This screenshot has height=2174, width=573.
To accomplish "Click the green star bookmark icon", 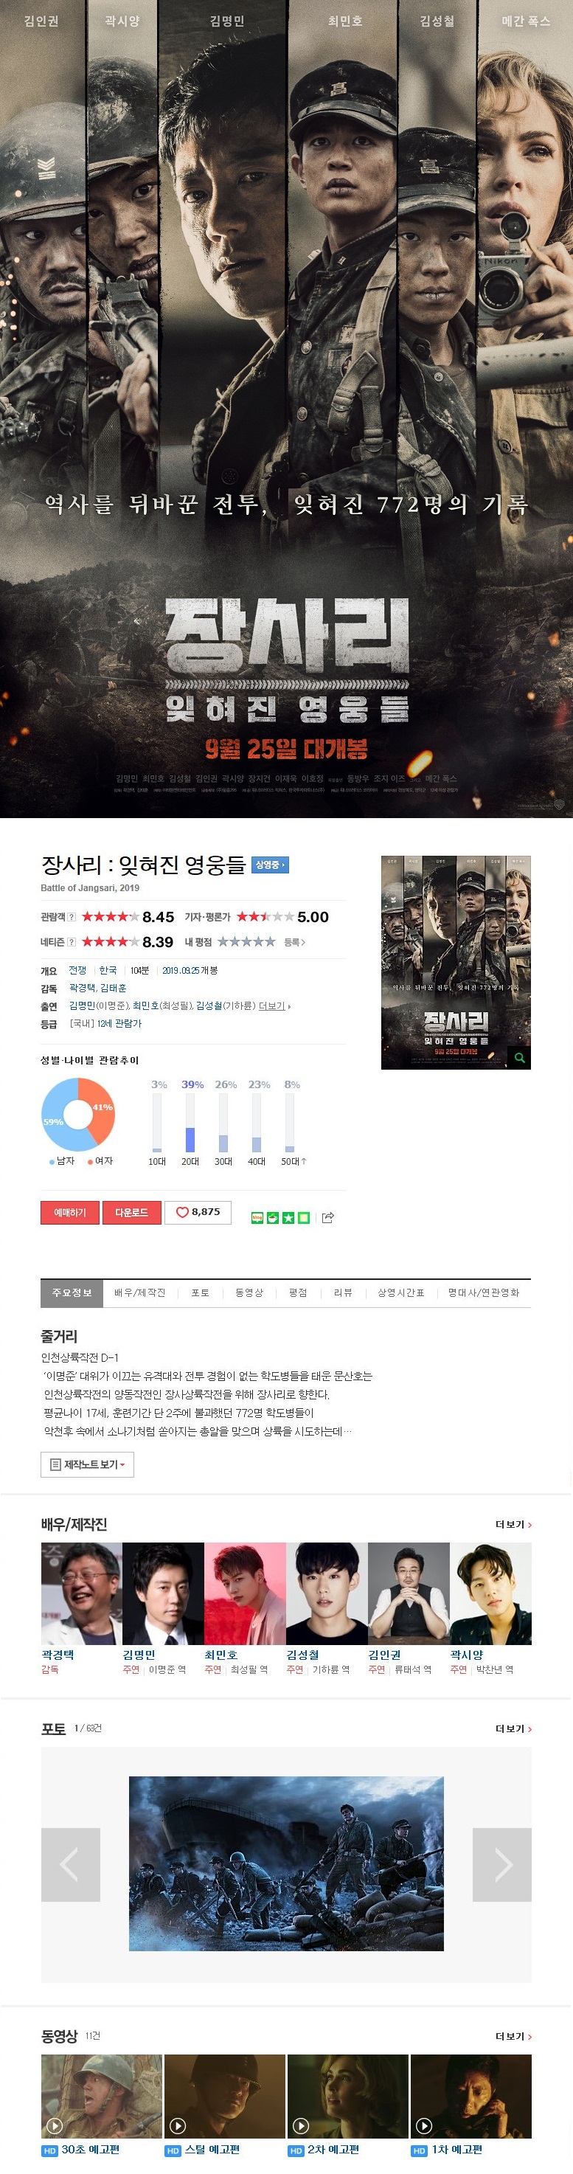I will coord(288,1218).
